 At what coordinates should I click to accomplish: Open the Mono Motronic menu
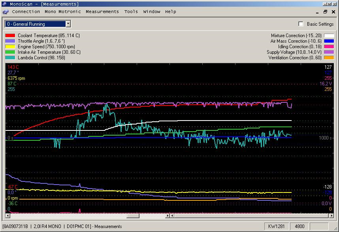point(63,12)
